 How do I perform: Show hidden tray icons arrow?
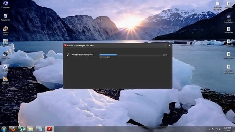[x=210, y=129]
